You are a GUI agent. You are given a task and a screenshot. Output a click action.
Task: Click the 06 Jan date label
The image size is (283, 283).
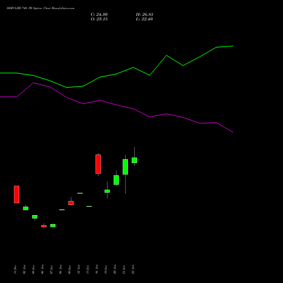pyautogui.click(x=42, y=269)
